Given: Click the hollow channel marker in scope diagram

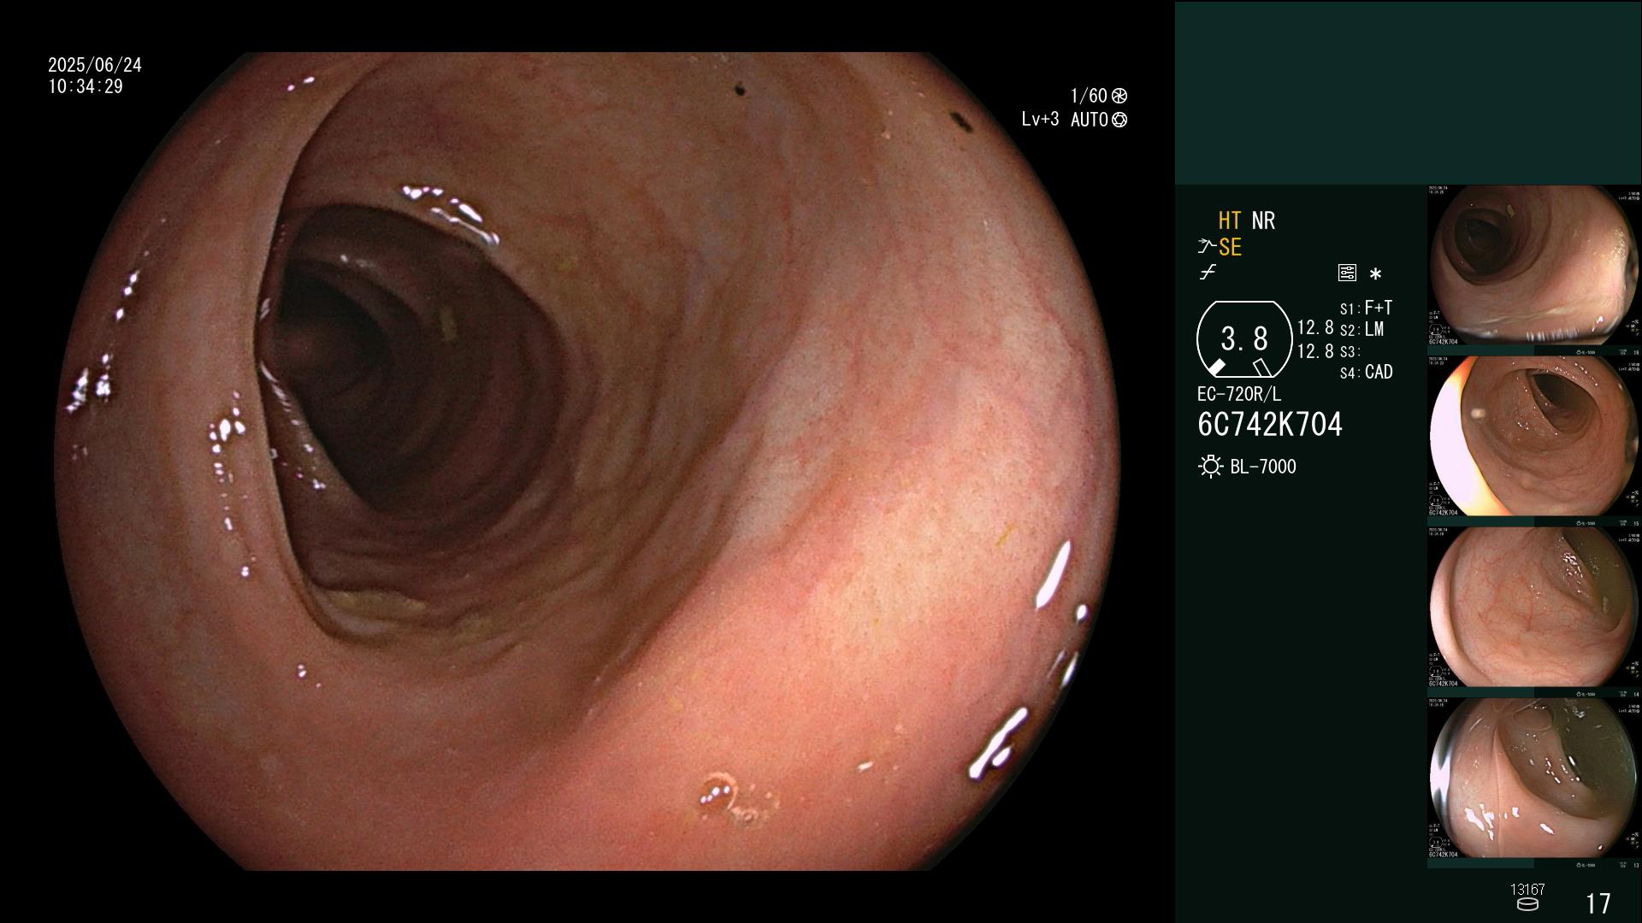Looking at the screenshot, I should click(x=1261, y=367).
